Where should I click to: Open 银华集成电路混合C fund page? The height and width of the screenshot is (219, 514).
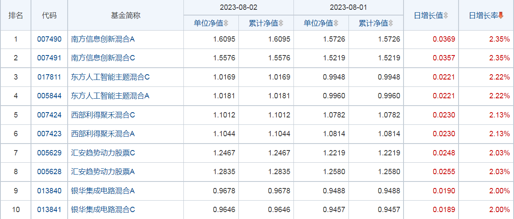click(x=103, y=210)
